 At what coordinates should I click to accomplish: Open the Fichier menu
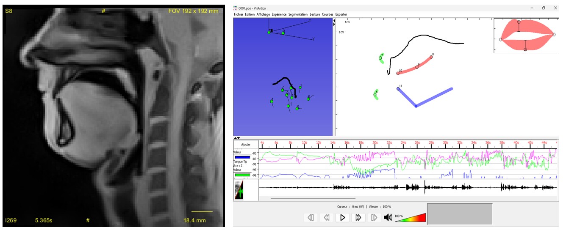[239, 14]
